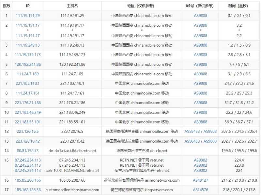261x196 pixels.
Task: Select hop number 10 cell
Action: (x=7, y=112)
